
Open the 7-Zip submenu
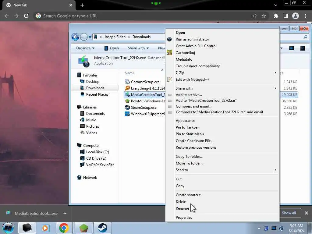click(222, 73)
